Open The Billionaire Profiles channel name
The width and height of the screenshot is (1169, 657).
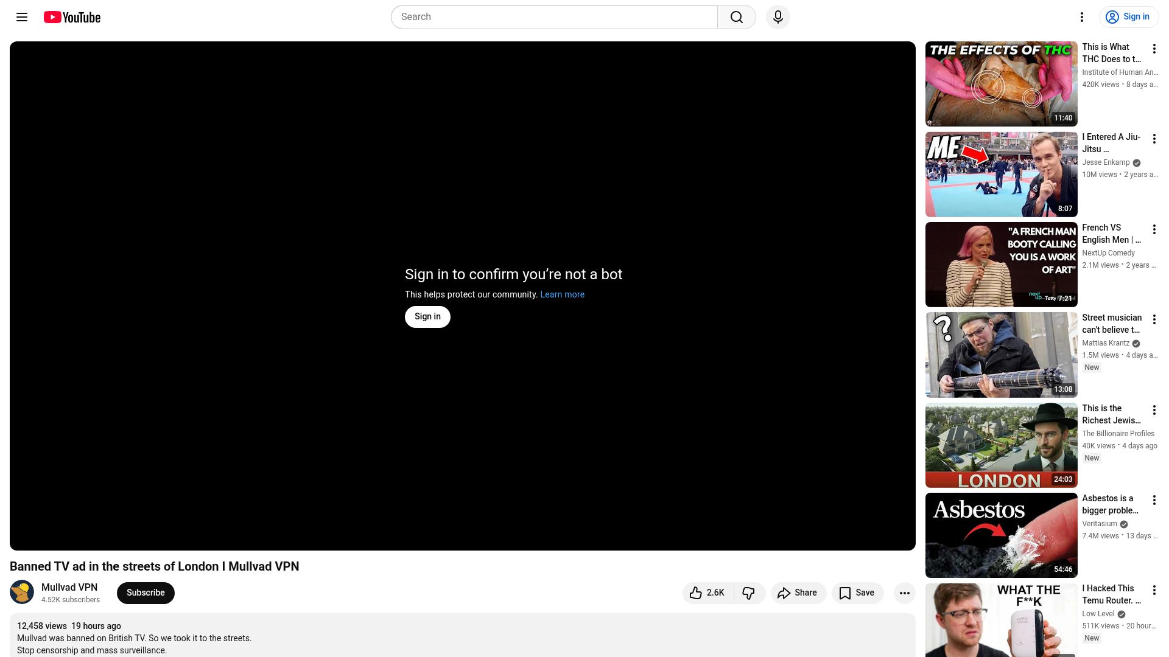[1118, 434]
